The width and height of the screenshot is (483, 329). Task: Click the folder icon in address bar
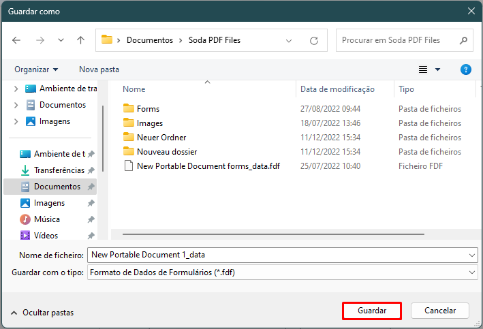click(107, 40)
